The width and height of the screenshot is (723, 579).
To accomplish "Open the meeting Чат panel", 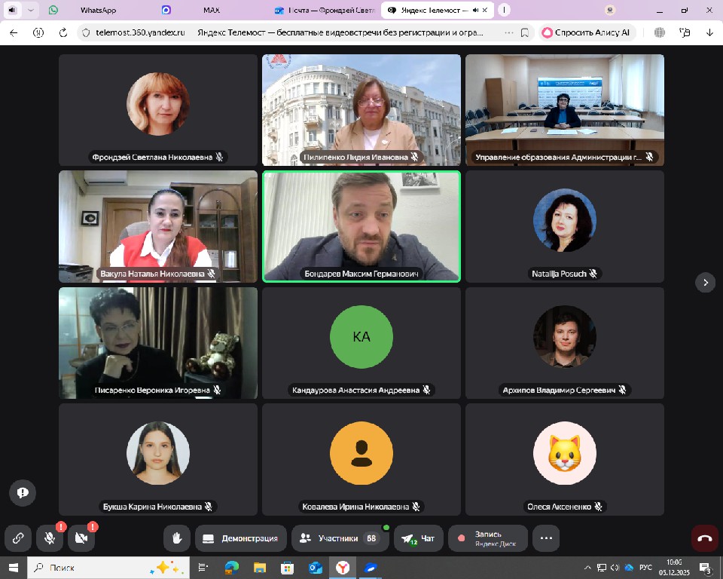I will 419,538.
